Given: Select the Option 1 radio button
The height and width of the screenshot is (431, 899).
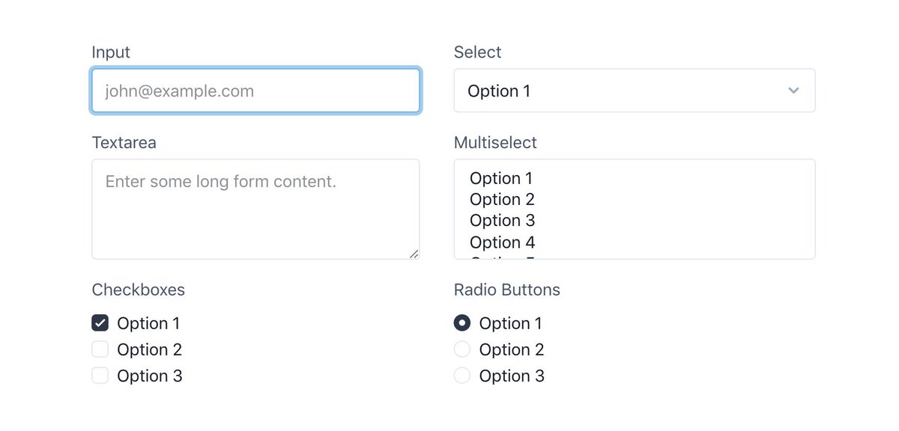Looking at the screenshot, I should 462,323.
